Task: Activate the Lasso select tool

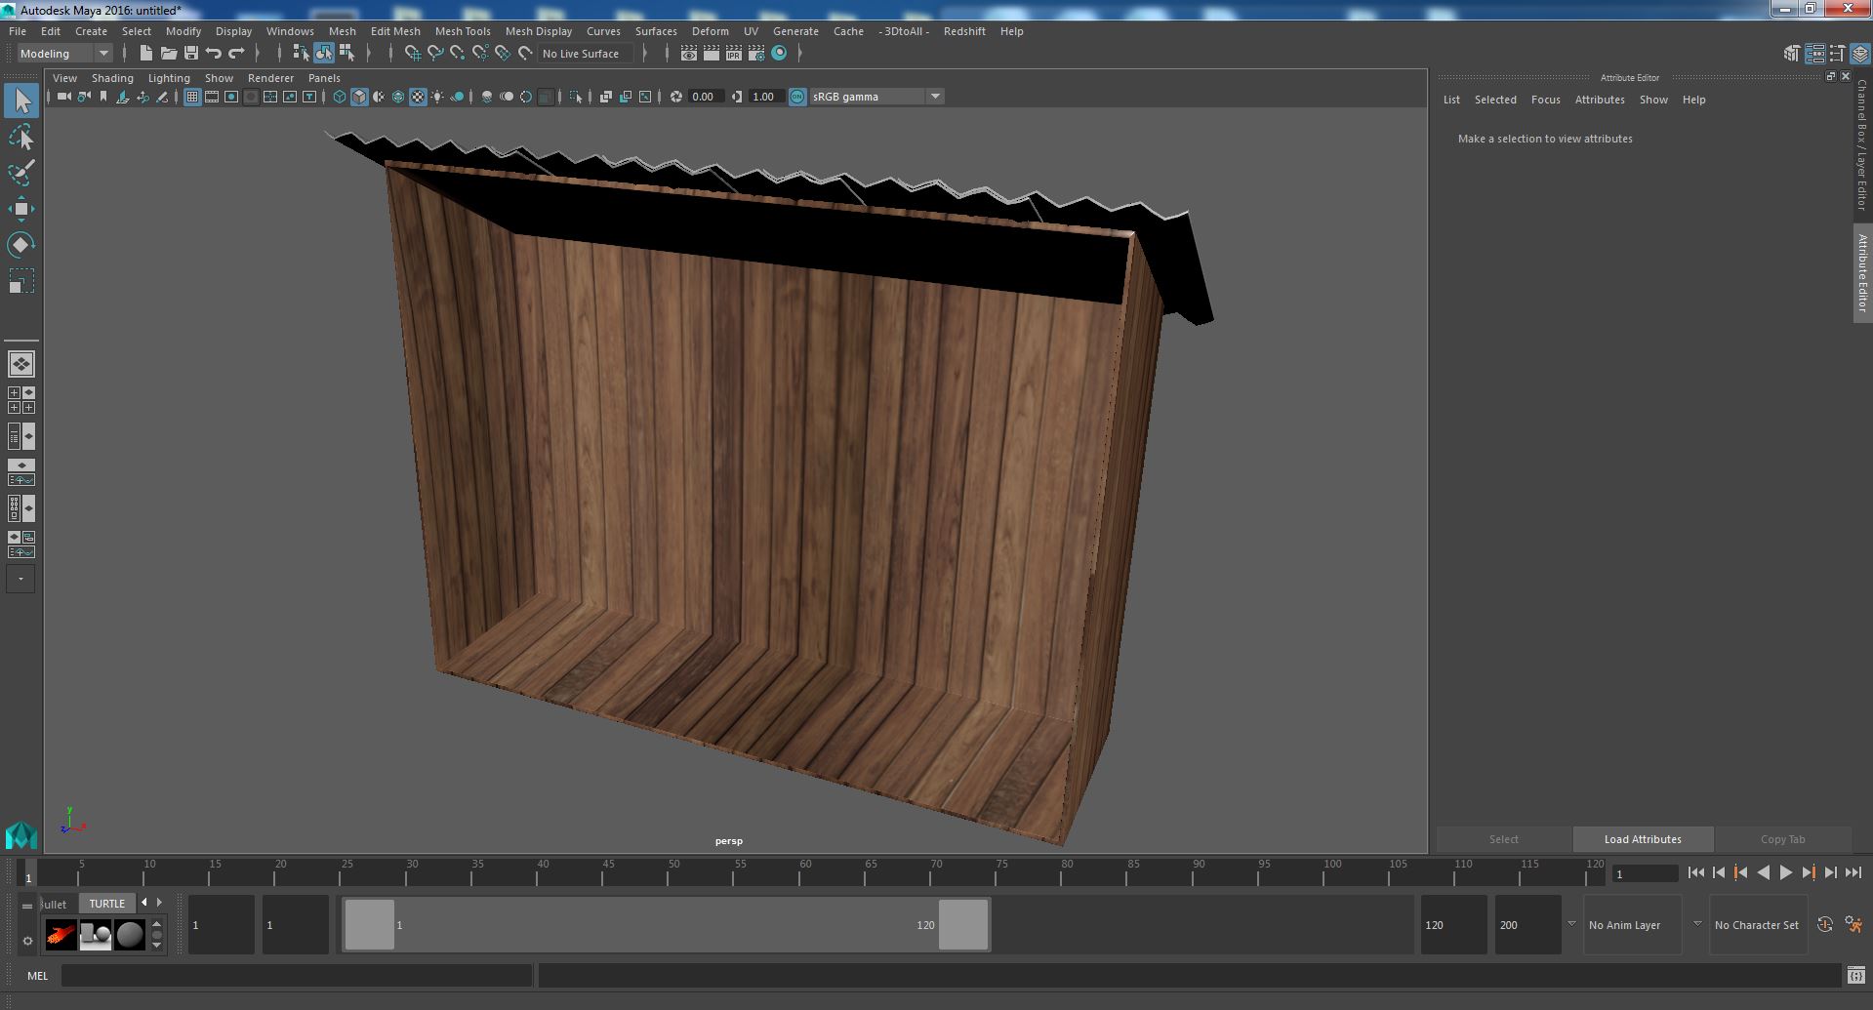Action: [21, 138]
